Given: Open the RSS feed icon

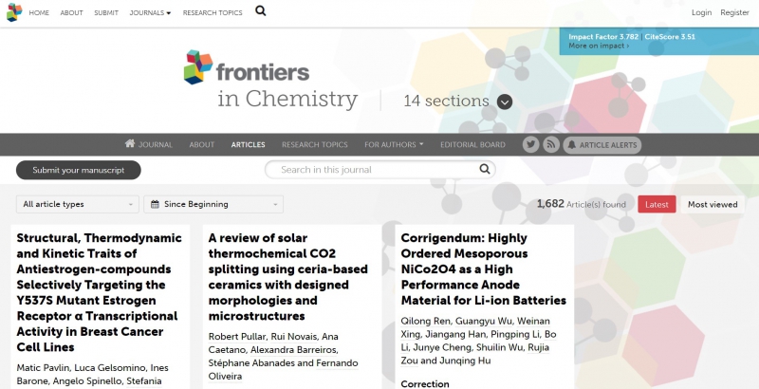Looking at the screenshot, I should pos(551,144).
